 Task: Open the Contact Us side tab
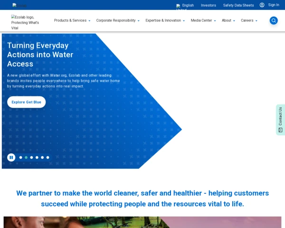coord(280,120)
